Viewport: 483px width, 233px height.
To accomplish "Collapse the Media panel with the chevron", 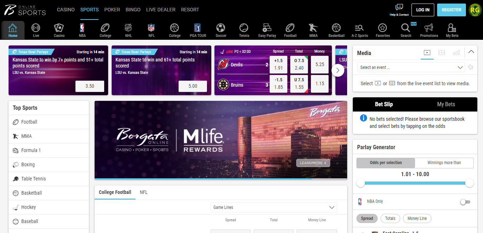I will [471, 52].
